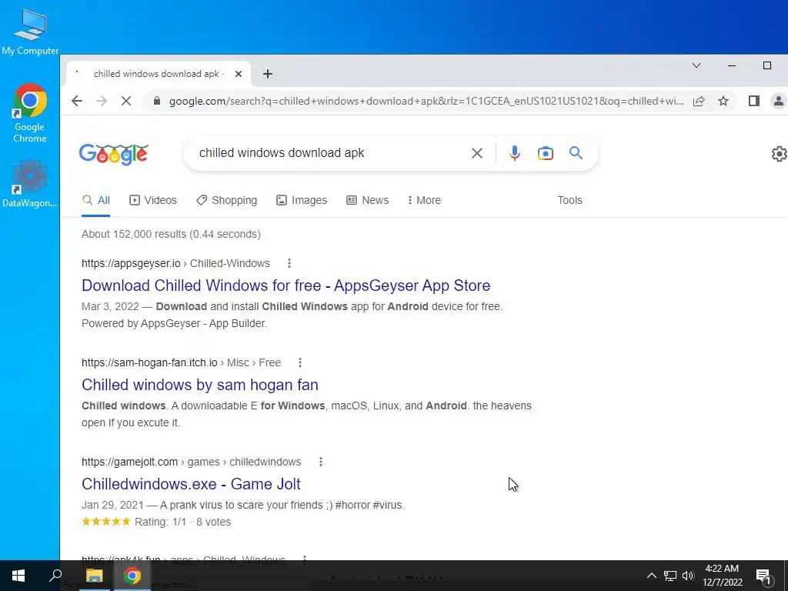Go back using the browser back arrow
Viewport: 788px width, 591px height.
(x=77, y=101)
